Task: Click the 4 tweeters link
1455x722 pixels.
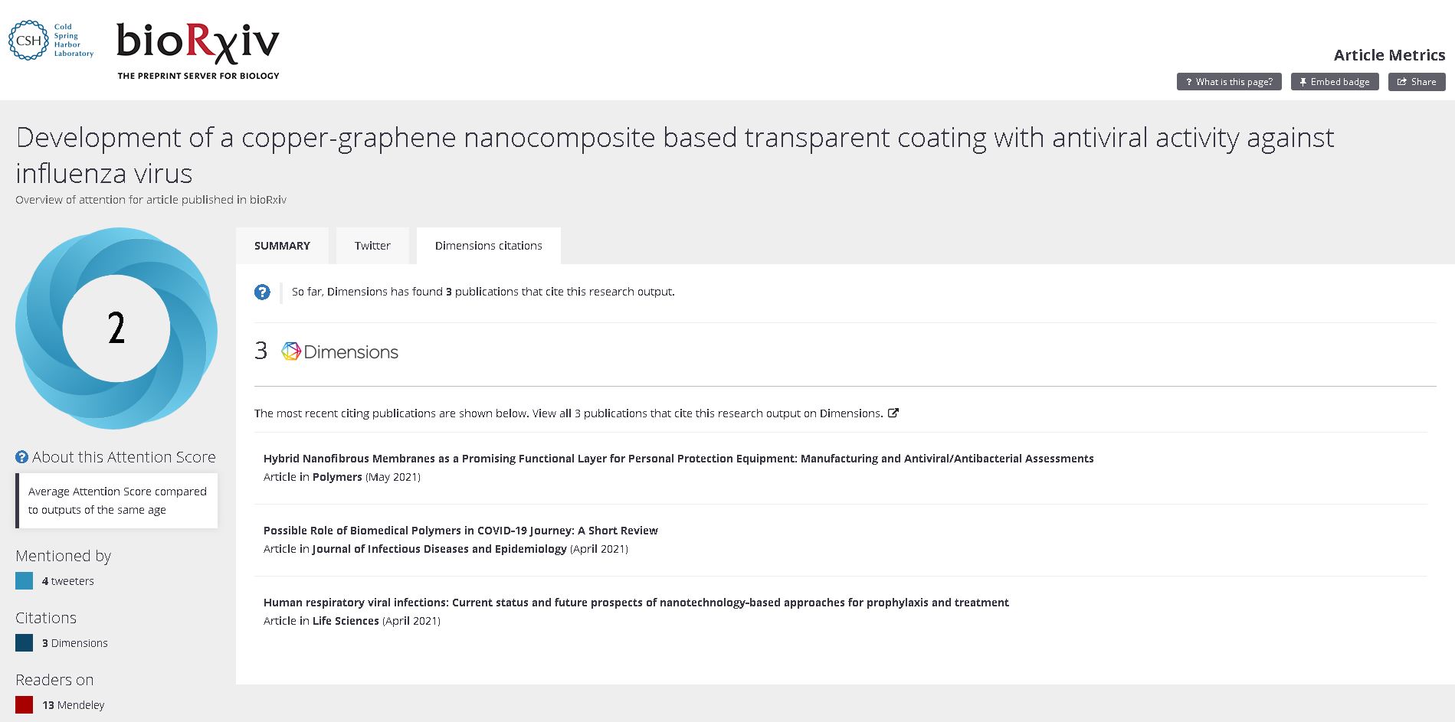Action: coord(68,581)
